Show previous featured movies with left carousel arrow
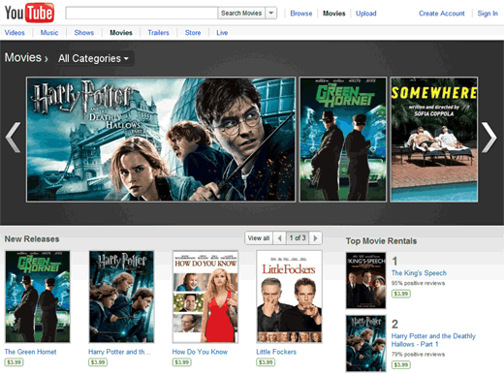 coord(14,137)
